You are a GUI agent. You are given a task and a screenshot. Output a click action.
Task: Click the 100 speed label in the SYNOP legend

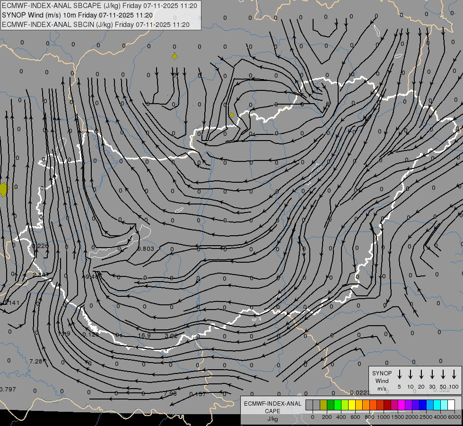pos(454,387)
